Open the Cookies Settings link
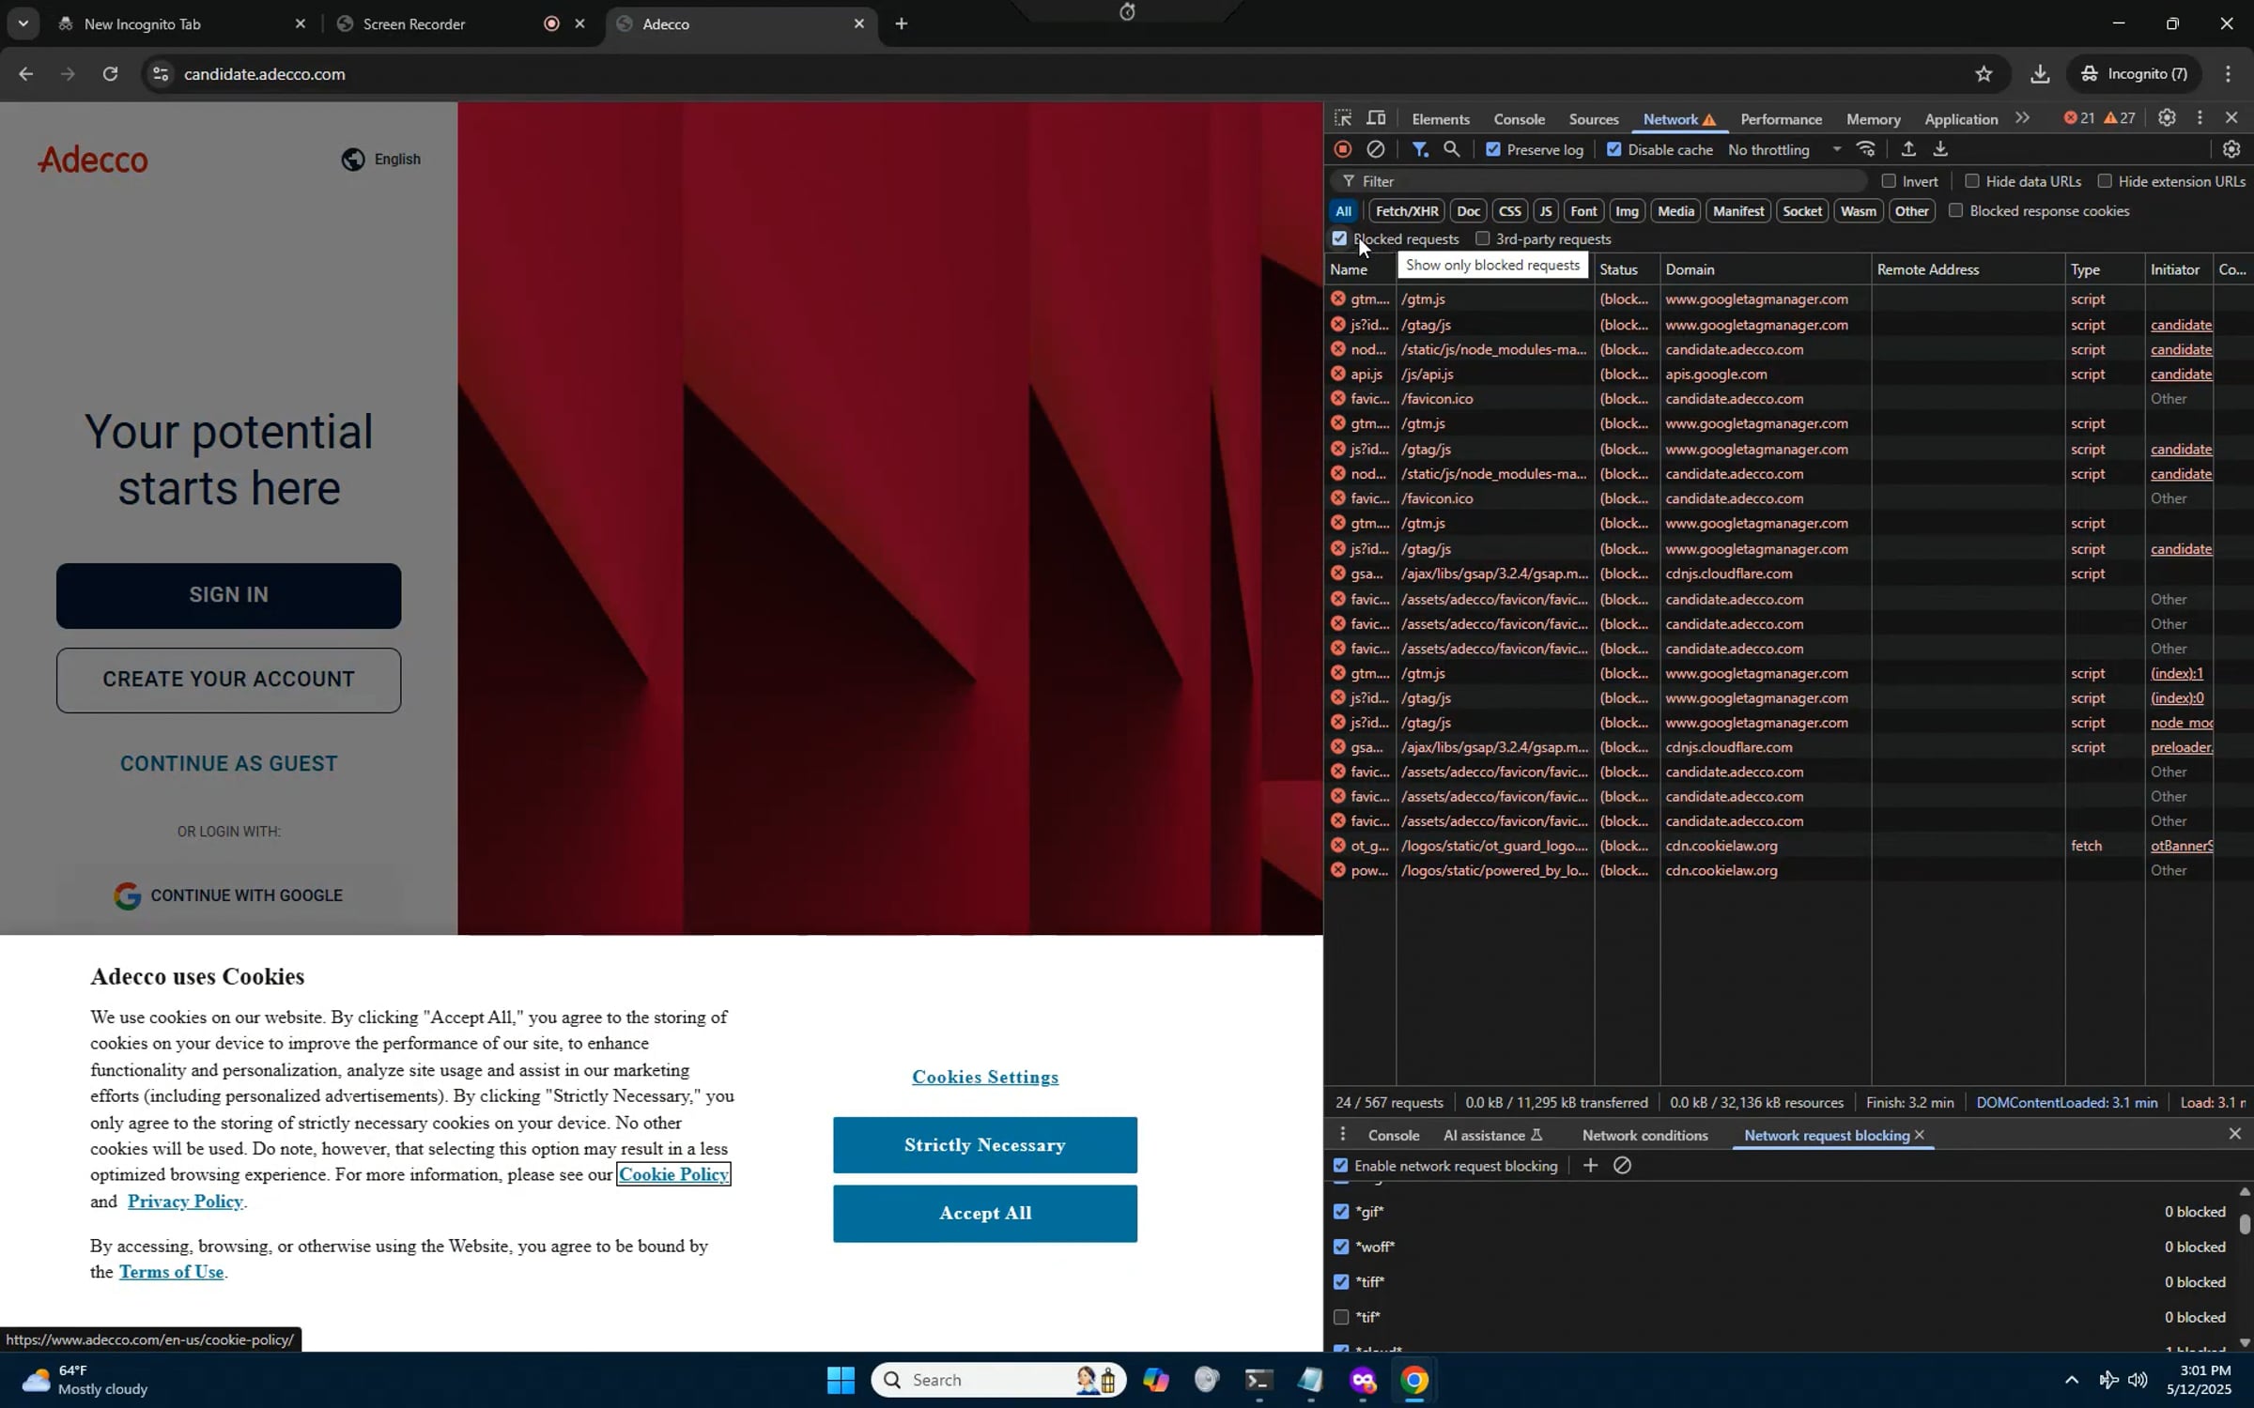 (984, 1077)
